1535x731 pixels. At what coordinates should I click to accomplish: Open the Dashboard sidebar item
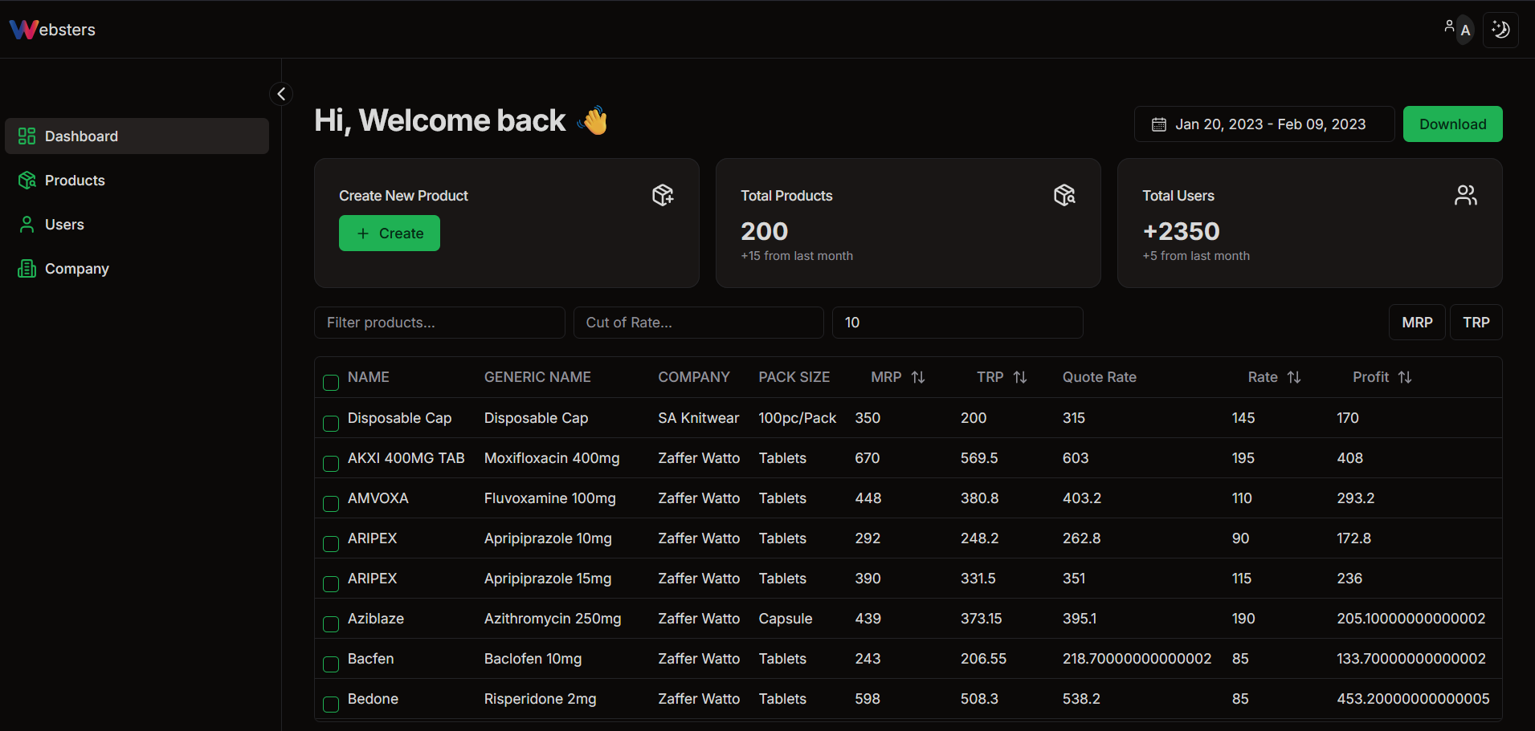[x=137, y=136]
